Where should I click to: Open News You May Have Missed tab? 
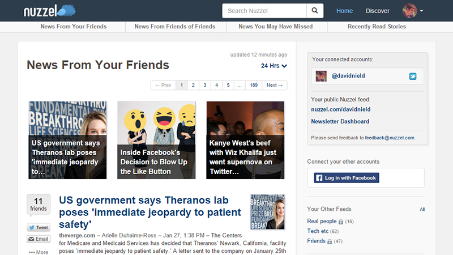pyautogui.click(x=275, y=27)
